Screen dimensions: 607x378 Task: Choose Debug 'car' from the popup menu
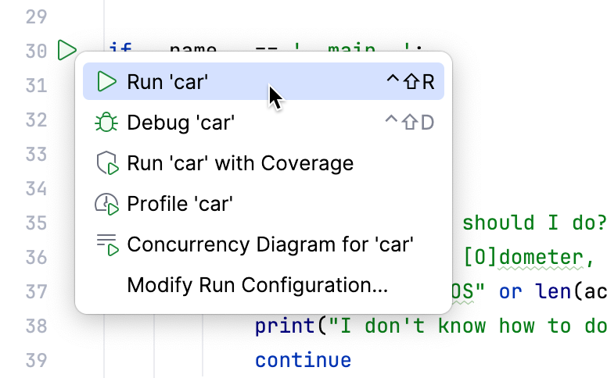[x=181, y=123]
